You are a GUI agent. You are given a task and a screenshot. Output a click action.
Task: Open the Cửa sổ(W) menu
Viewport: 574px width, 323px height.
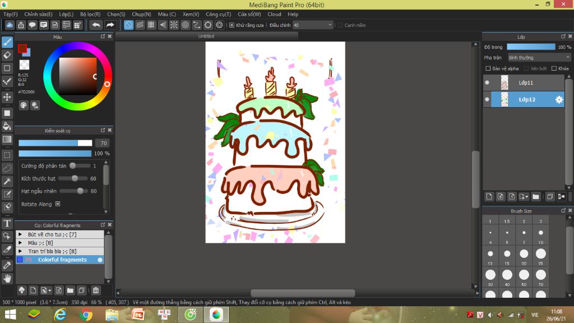[249, 14]
